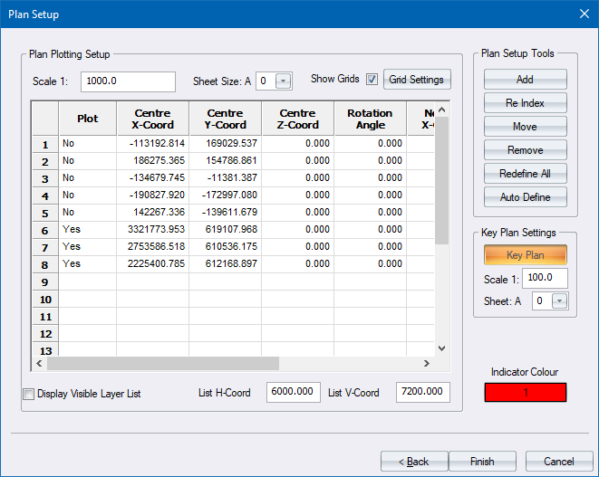Image resolution: width=599 pixels, height=477 pixels.
Task: Click the Add button in Plan Setup Tools
Action: point(525,80)
